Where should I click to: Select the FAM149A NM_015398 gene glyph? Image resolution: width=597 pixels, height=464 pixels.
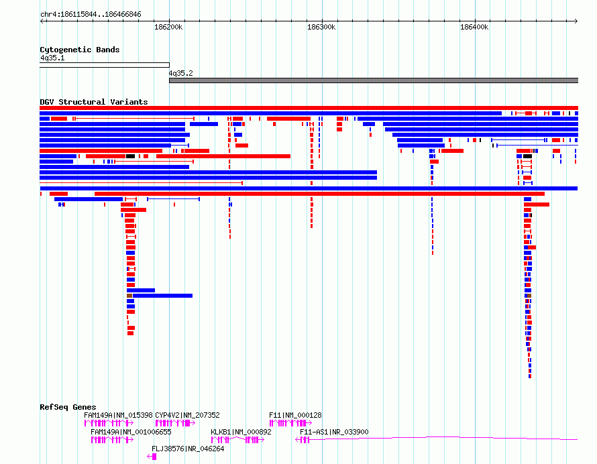[x=109, y=423]
